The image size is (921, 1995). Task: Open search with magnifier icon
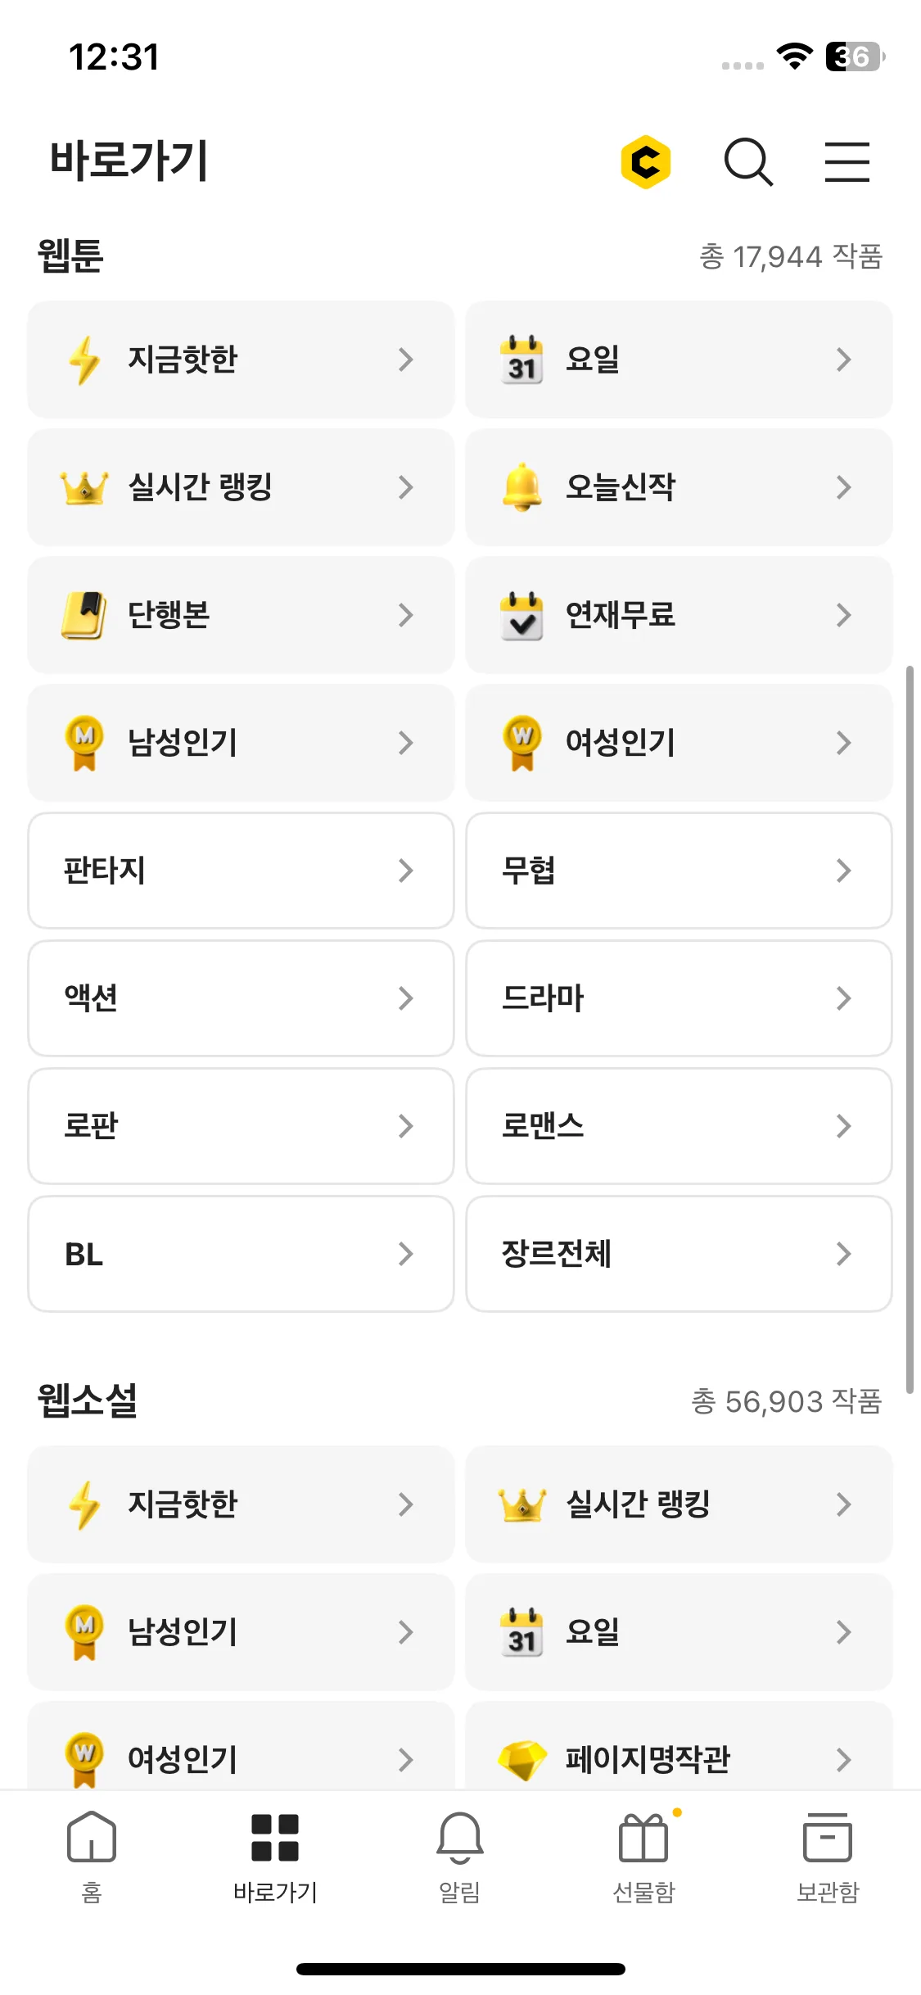tap(748, 161)
